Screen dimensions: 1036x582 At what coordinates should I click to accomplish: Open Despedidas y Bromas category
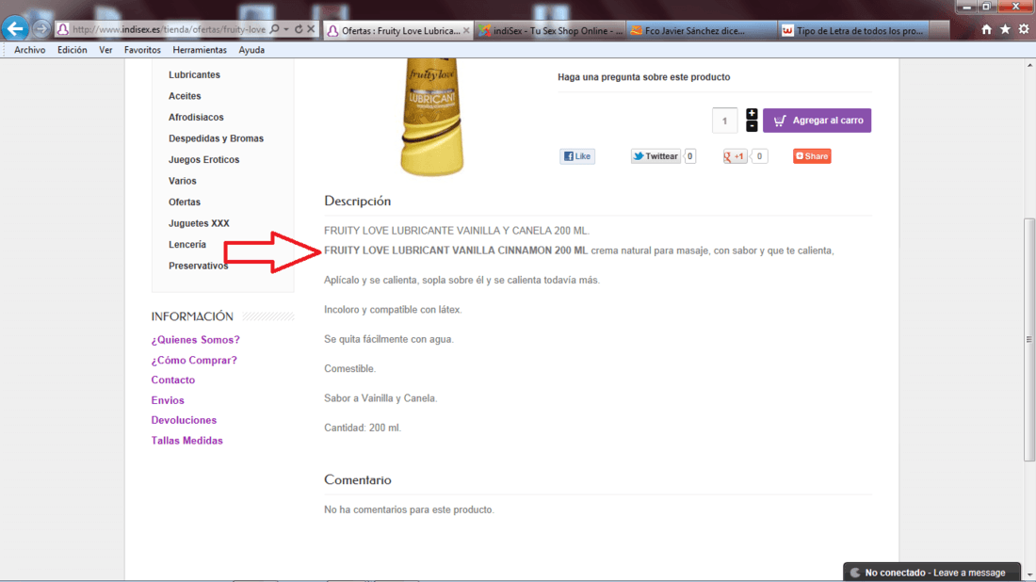pyautogui.click(x=216, y=138)
